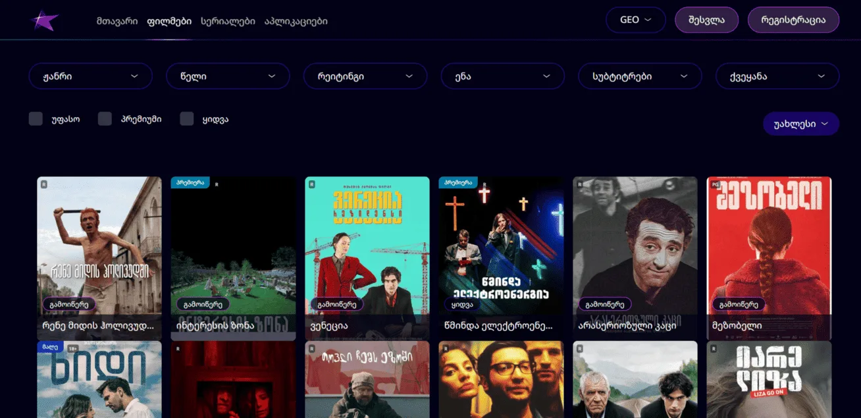Open the ქვეყანა filter dropdown

tap(777, 76)
